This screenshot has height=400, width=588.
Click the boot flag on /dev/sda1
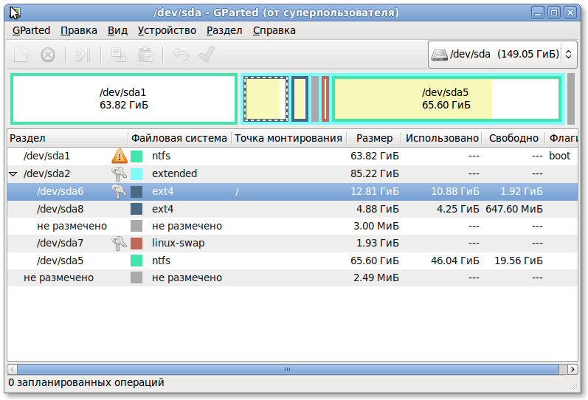click(559, 156)
